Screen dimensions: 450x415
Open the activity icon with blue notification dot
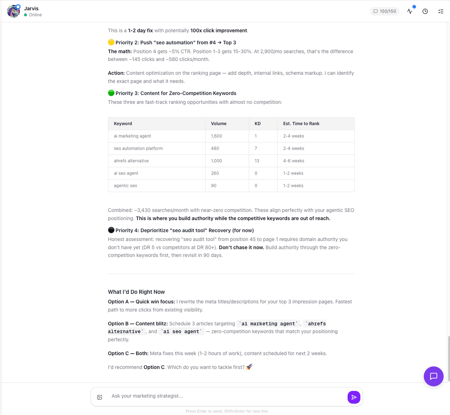pos(410,11)
